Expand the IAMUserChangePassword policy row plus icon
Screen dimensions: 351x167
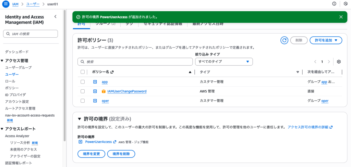click(95, 91)
